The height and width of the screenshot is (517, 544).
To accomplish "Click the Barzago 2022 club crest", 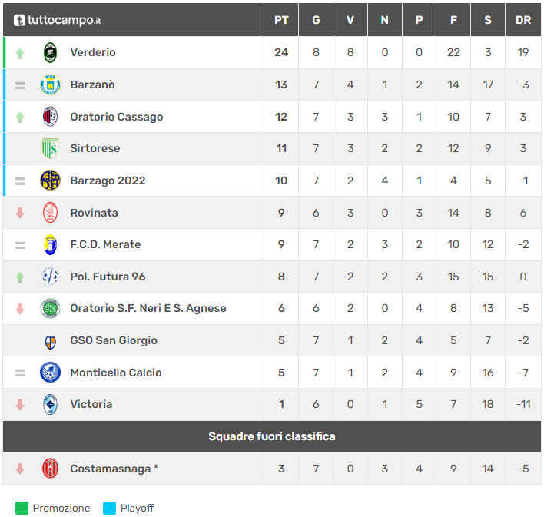I will click(x=50, y=181).
